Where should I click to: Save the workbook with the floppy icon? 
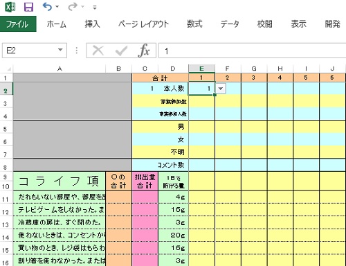click(x=29, y=7)
